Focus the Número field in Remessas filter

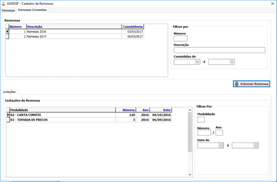click(180, 39)
